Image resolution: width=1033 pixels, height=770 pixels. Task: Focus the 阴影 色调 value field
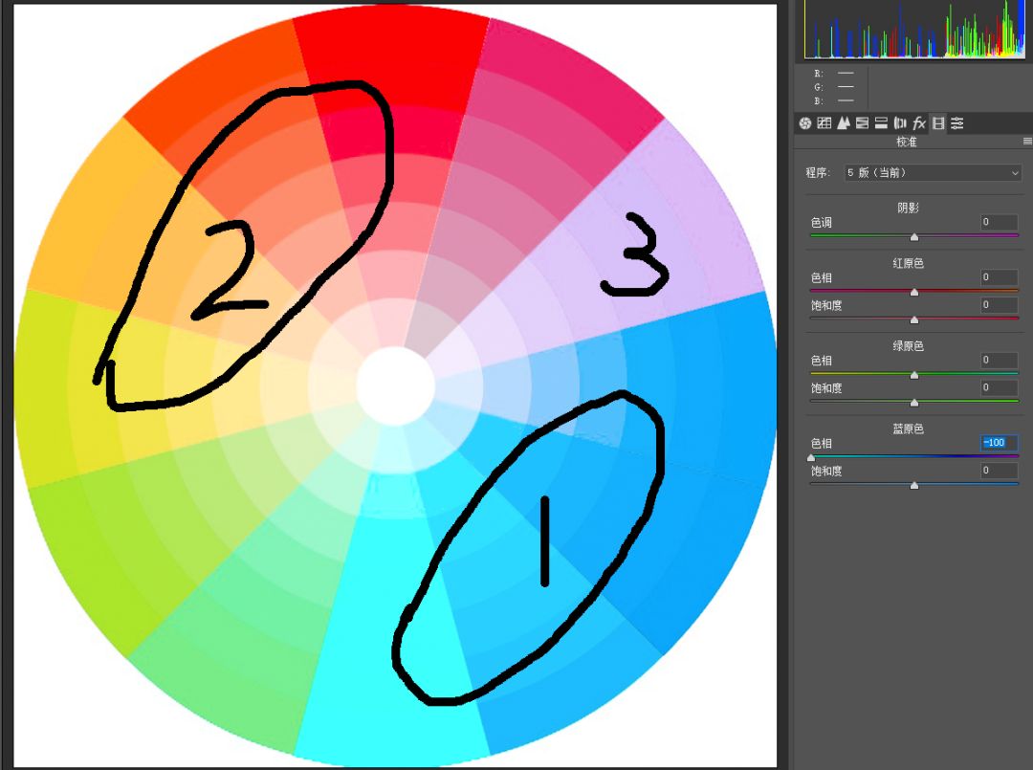[999, 222]
